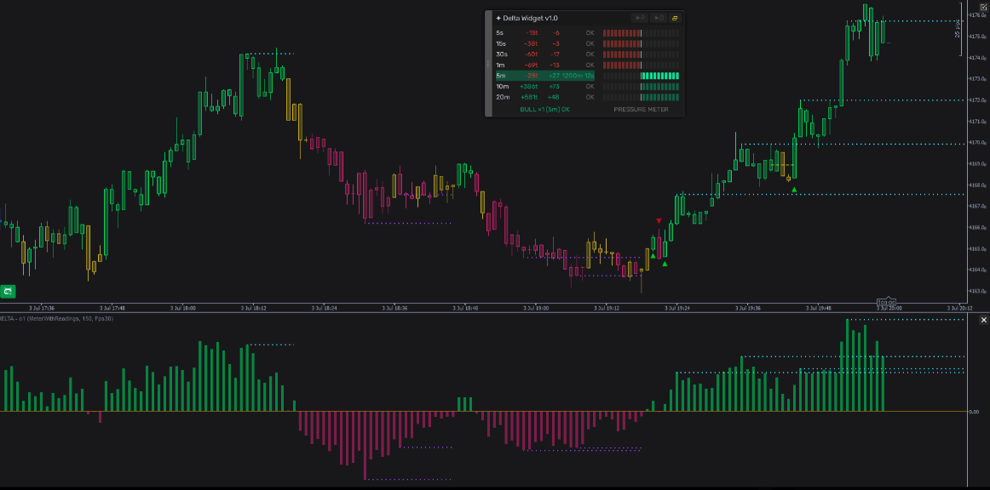This screenshot has height=490, width=990.
Task: Grab the Delta Widget left drag handle
Action: 488,64
